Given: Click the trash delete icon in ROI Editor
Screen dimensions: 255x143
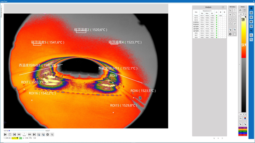Looking at the screenshot, I should tap(235, 11).
